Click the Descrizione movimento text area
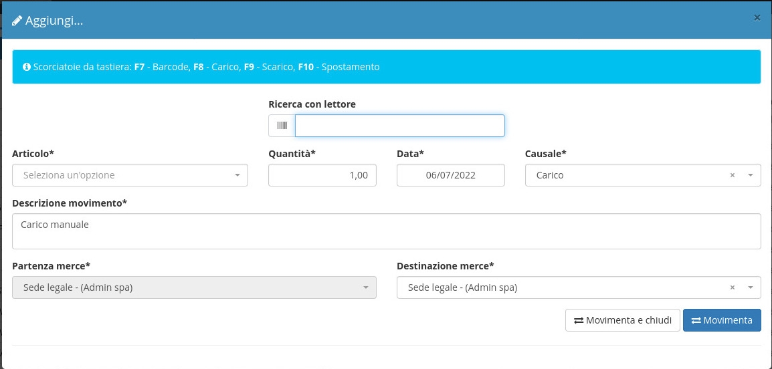Viewport: 772px width, 369px height. click(x=386, y=231)
